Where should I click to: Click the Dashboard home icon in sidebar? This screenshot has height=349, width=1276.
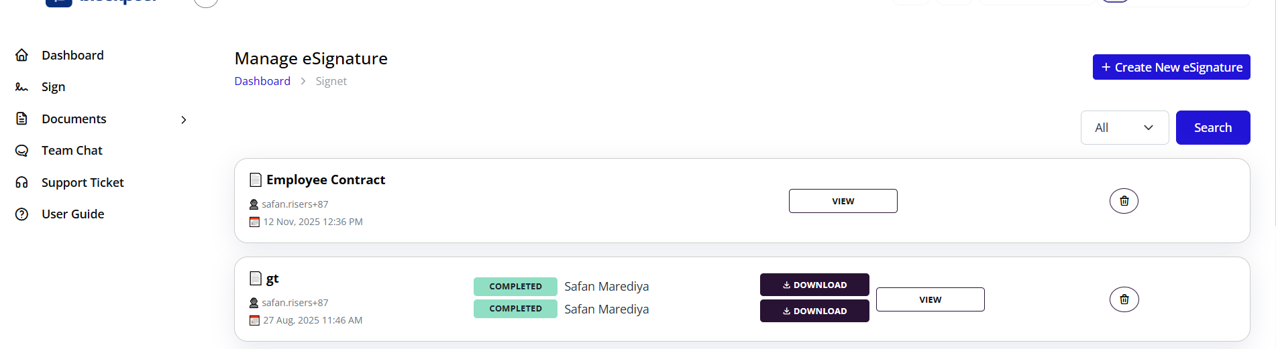coord(21,55)
